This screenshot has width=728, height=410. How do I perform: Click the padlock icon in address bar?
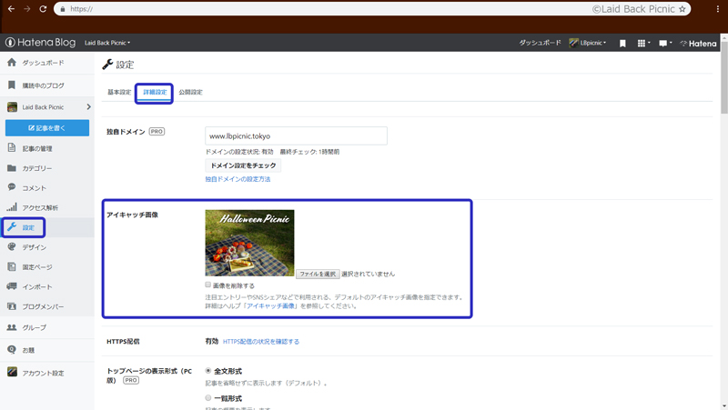pyautogui.click(x=63, y=9)
